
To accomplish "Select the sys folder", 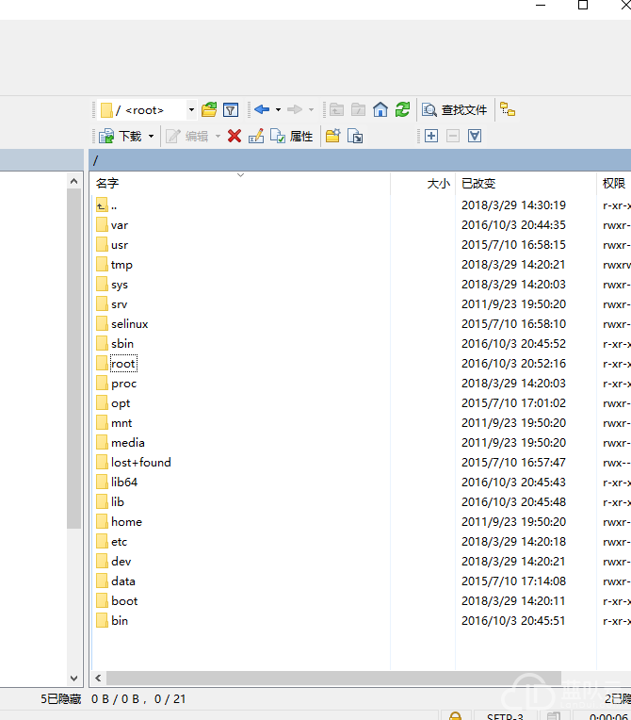I will [112, 285].
